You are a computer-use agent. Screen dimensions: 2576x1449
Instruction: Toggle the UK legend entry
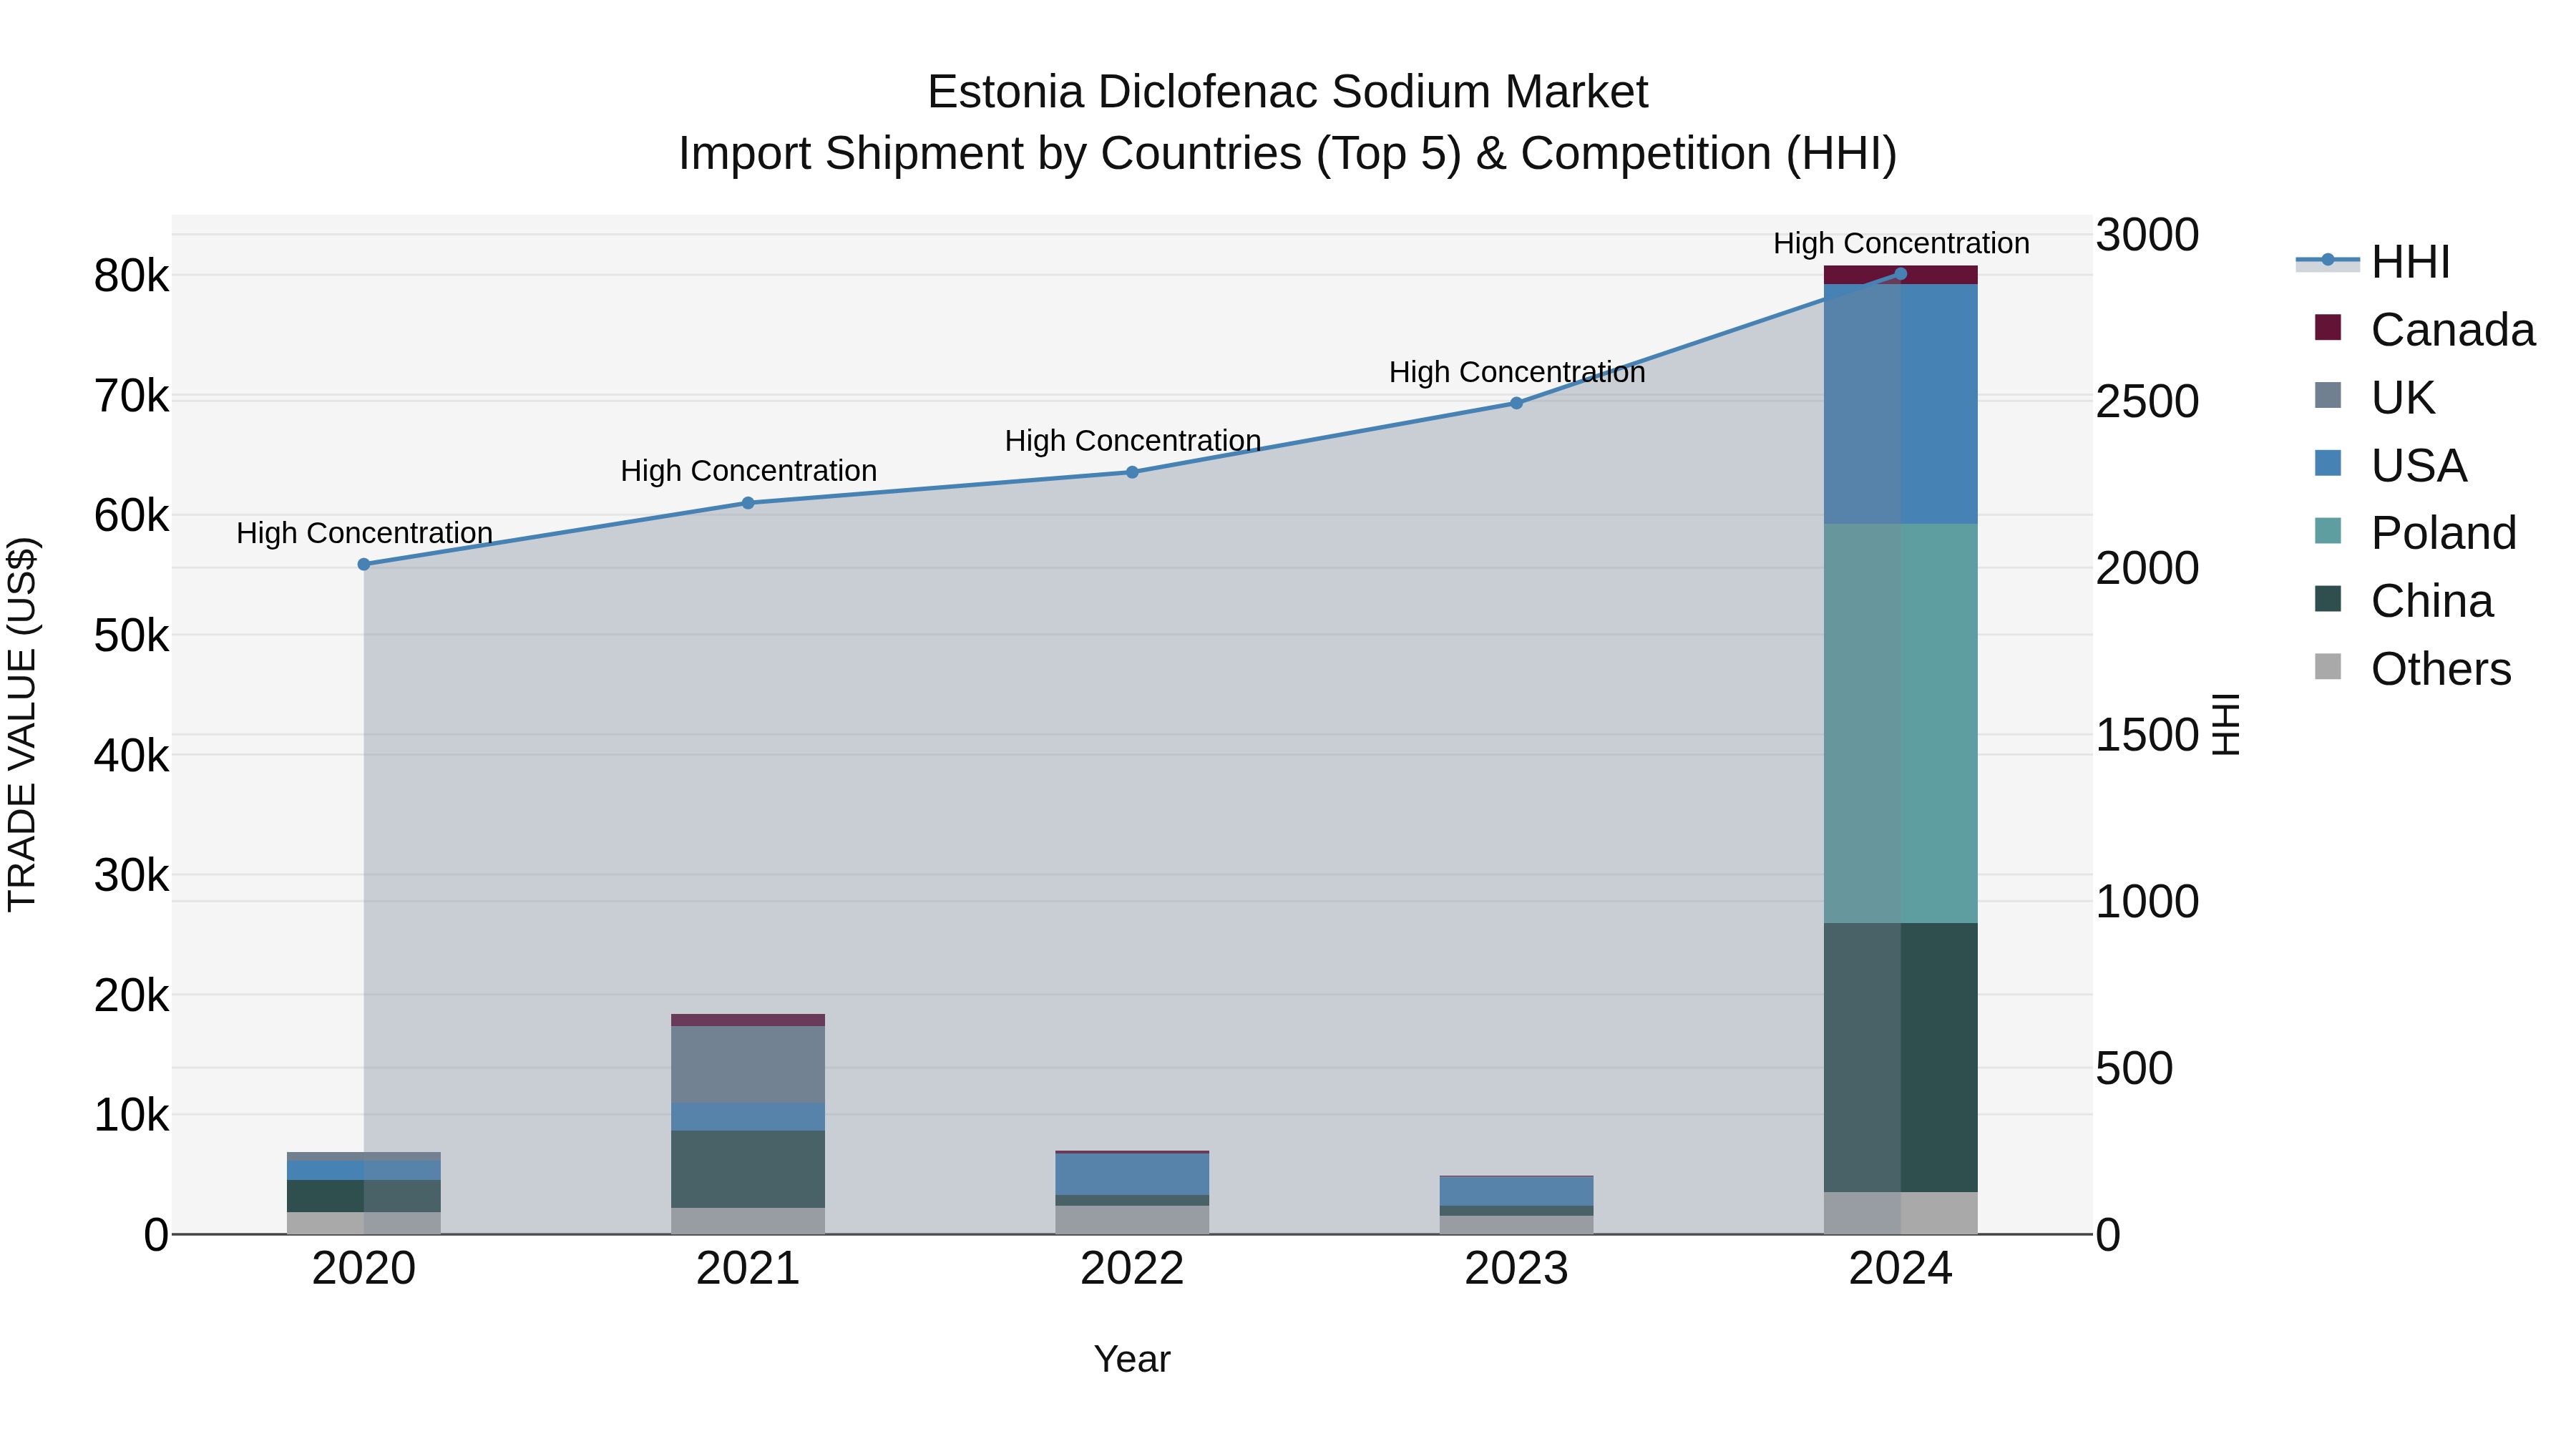click(2374, 397)
